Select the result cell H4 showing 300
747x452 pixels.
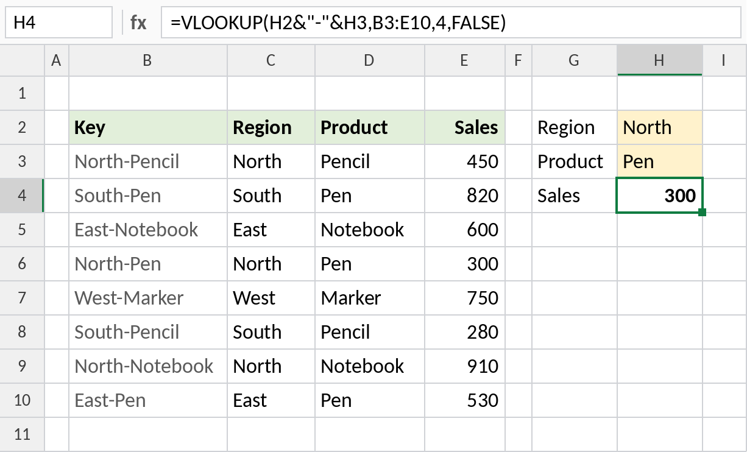click(x=660, y=196)
